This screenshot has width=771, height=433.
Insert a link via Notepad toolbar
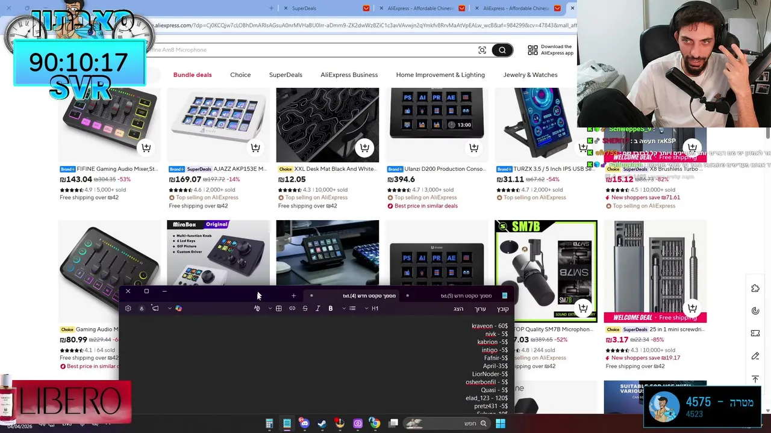pyautogui.click(x=292, y=309)
